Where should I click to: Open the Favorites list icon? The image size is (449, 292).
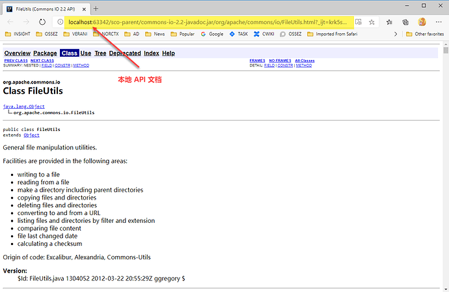[389, 22]
